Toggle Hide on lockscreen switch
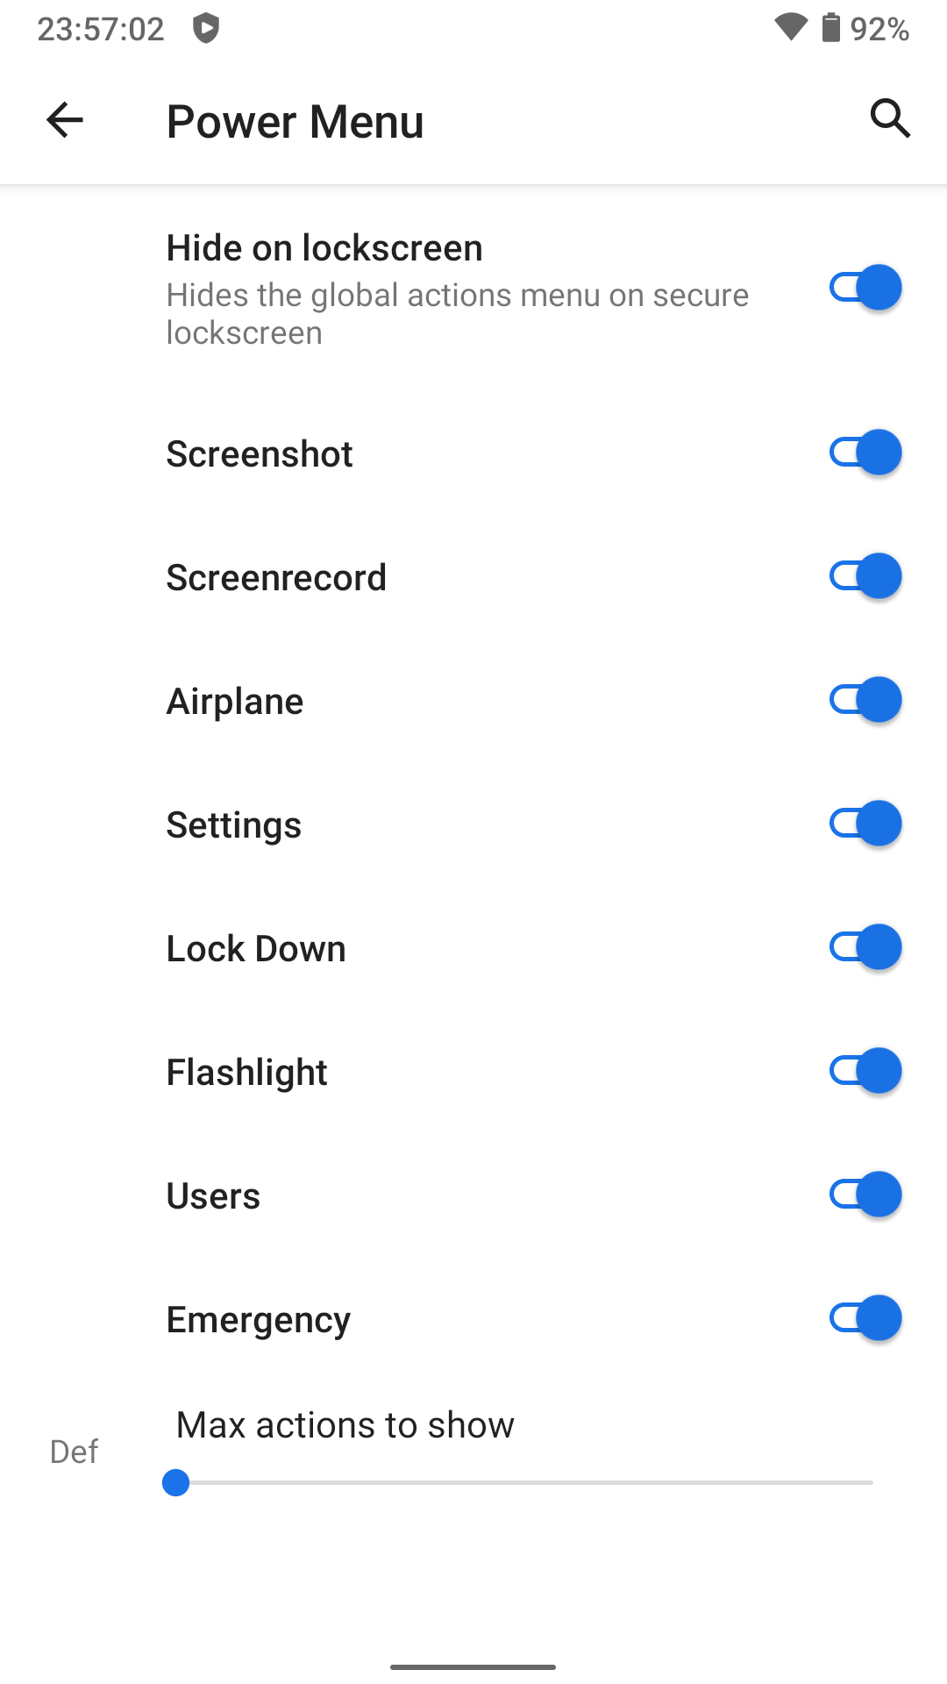 click(x=865, y=288)
